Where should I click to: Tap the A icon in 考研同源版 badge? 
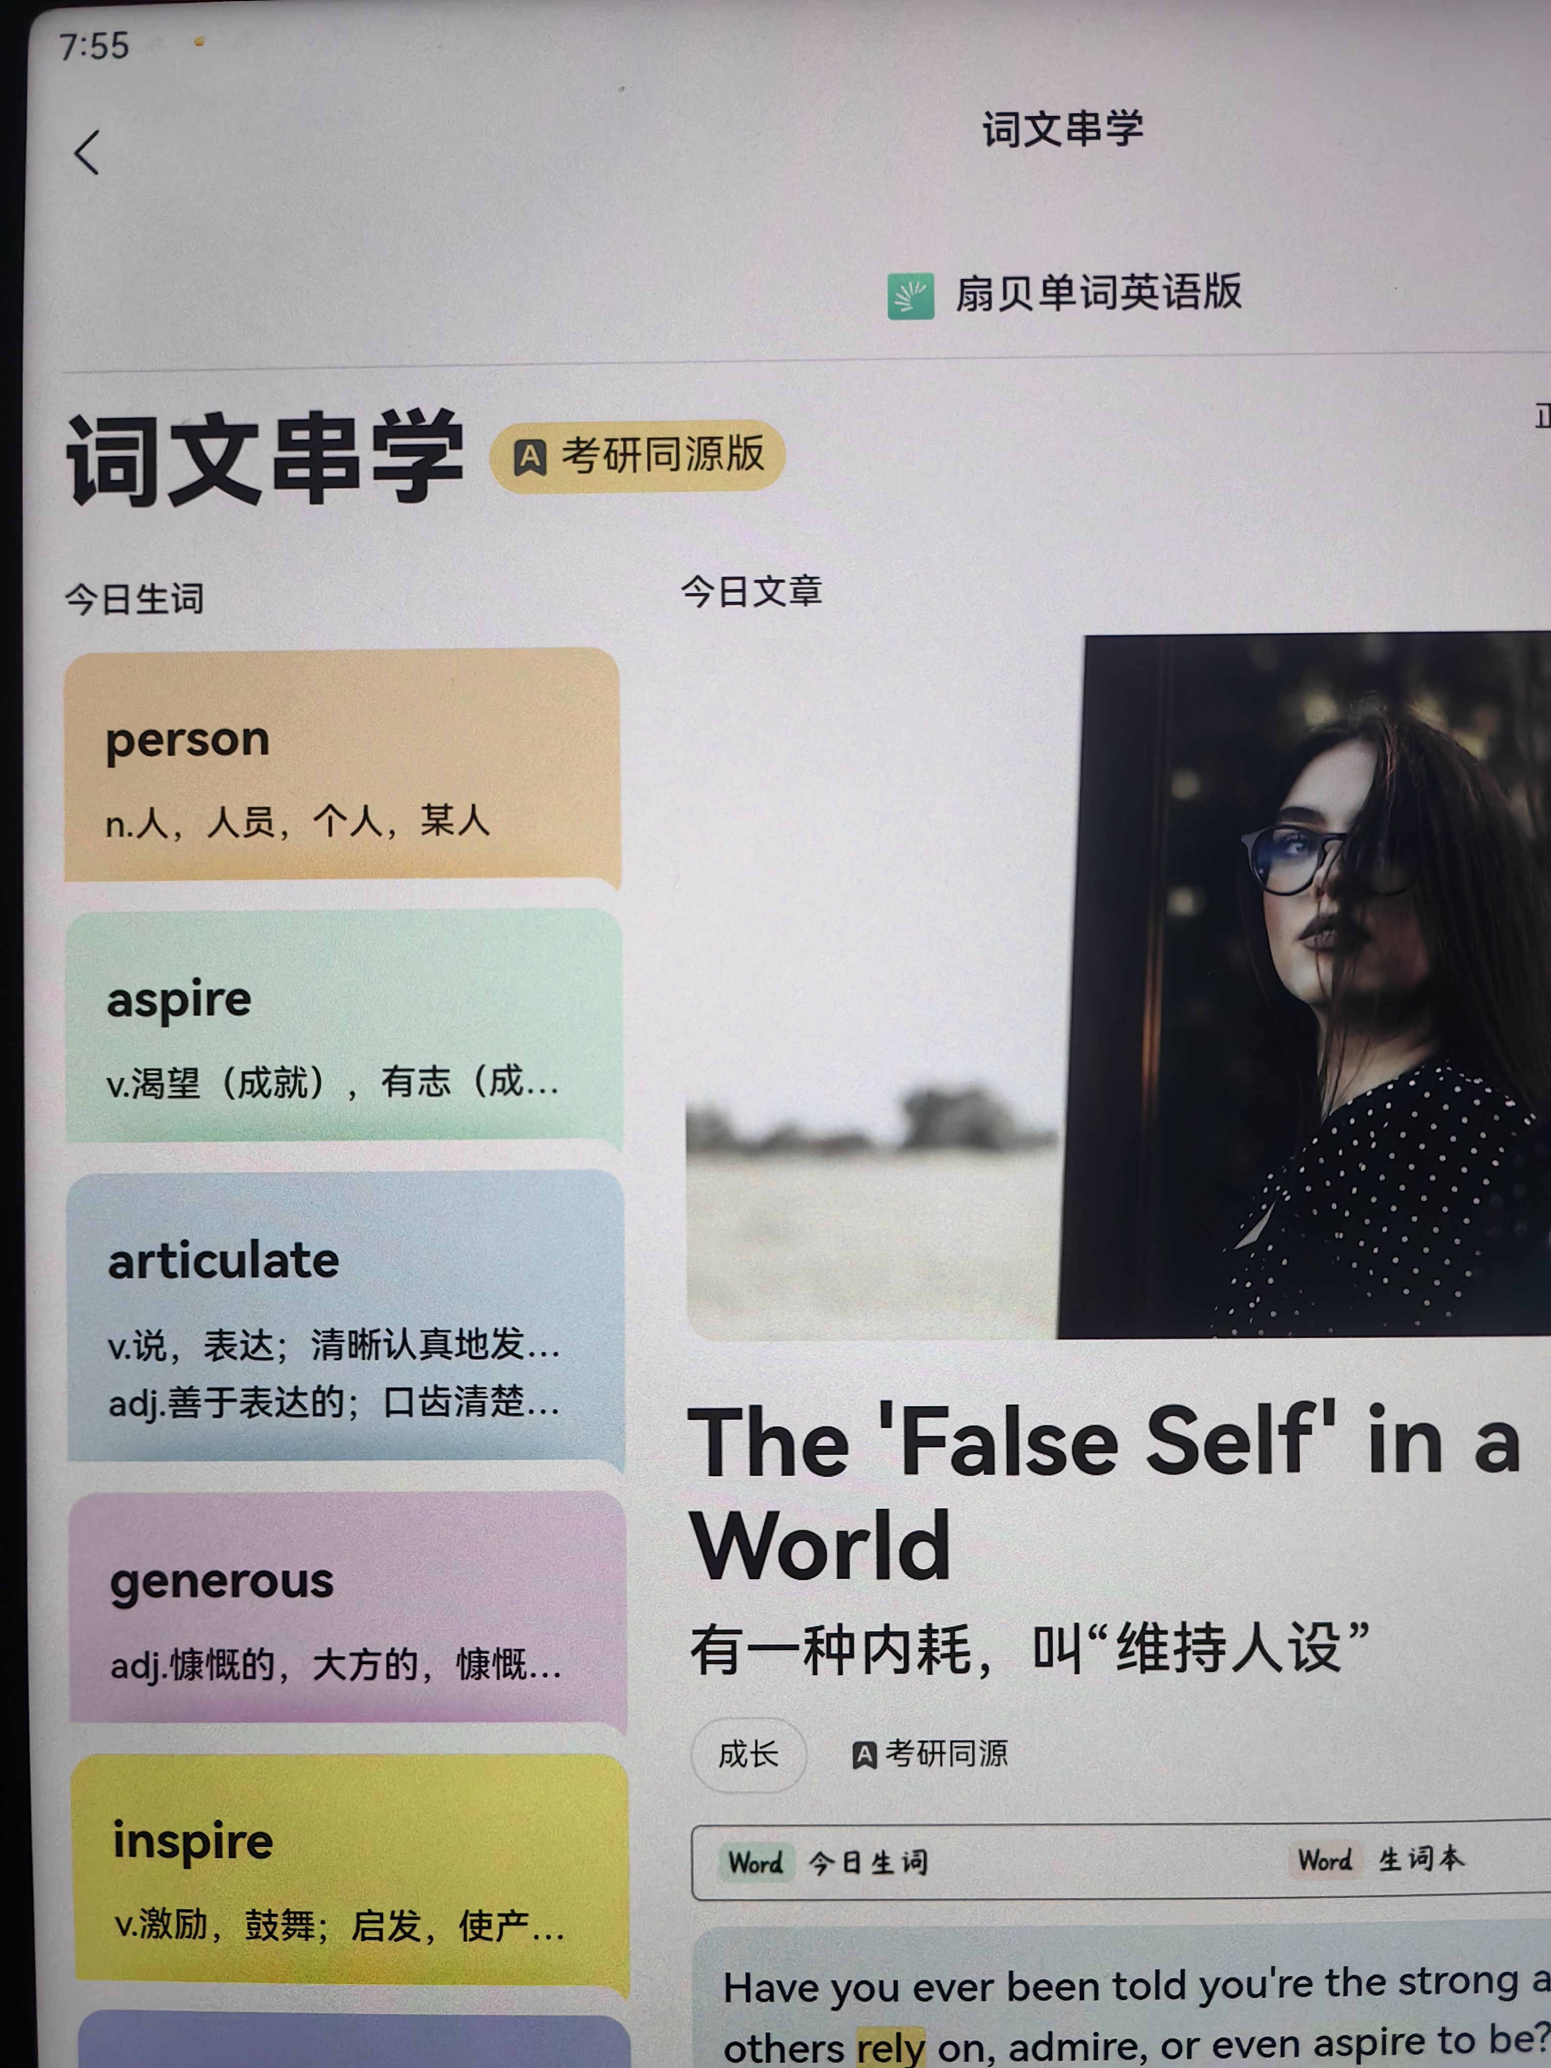coord(529,457)
